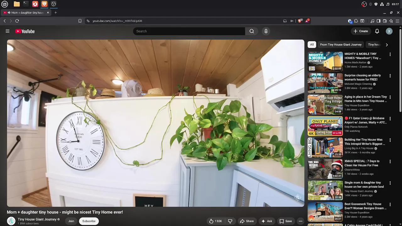The height and width of the screenshot is (226, 402).
Task: Open Brave Rewards triangle icon
Action: (307, 21)
